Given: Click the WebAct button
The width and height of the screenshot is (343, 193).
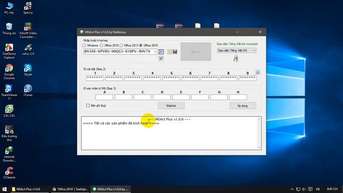Looking at the screenshot, I should tap(171, 106).
